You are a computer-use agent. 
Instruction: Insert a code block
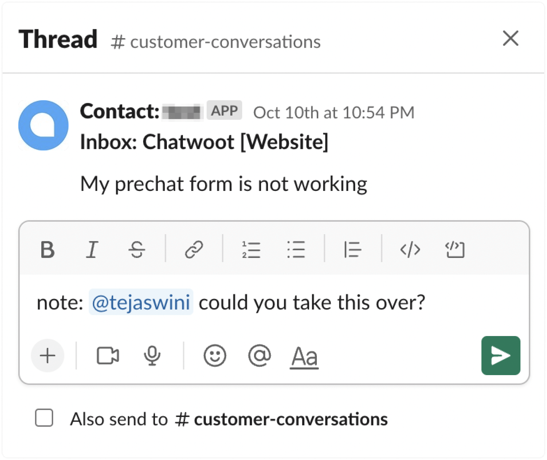[x=455, y=249]
